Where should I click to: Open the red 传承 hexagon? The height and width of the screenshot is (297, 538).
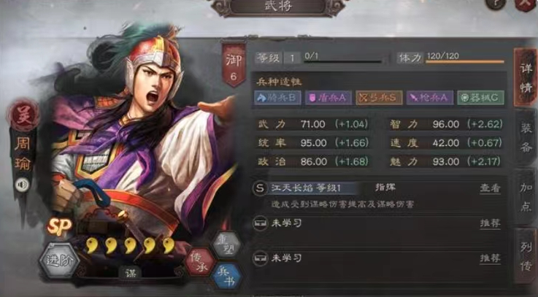pyautogui.click(x=199, y=263)
